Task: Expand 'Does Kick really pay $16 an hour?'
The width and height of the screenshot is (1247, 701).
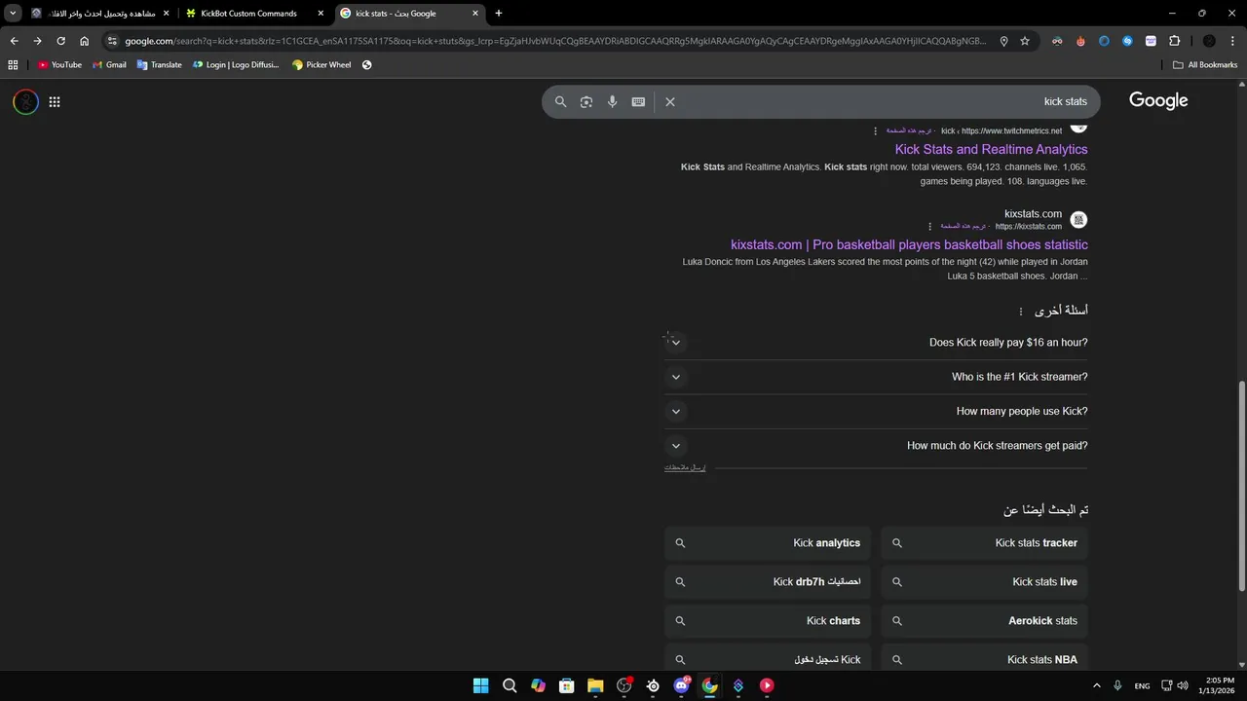Action: 877,343
